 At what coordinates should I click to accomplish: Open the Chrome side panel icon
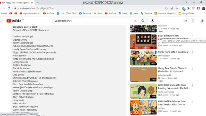[x=198, y=8]
